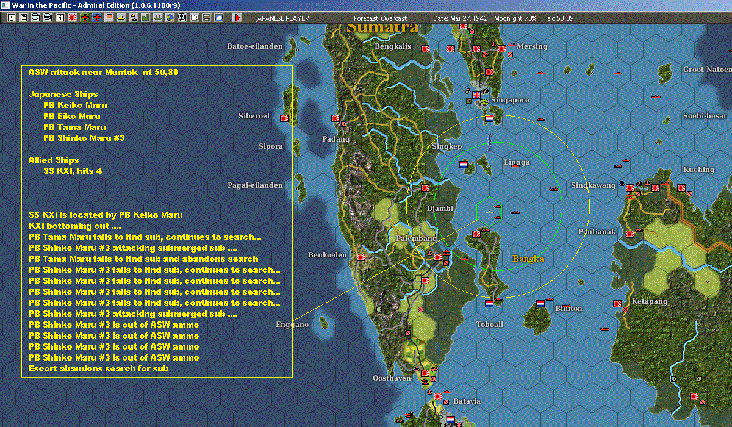Click the grey ship silhouette toolbar icon
This screenshot has height=427, width=732.
(x=158, y=18)
